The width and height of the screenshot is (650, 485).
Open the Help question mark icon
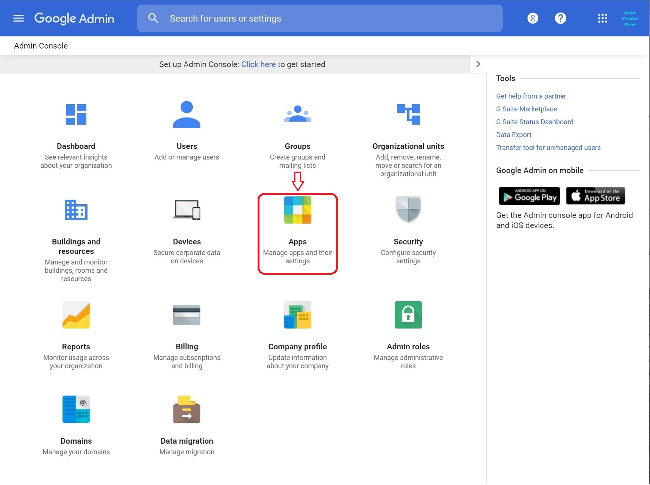[x=561, y=18]
